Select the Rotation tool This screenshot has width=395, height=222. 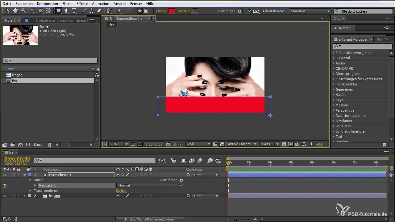[33, 11]
